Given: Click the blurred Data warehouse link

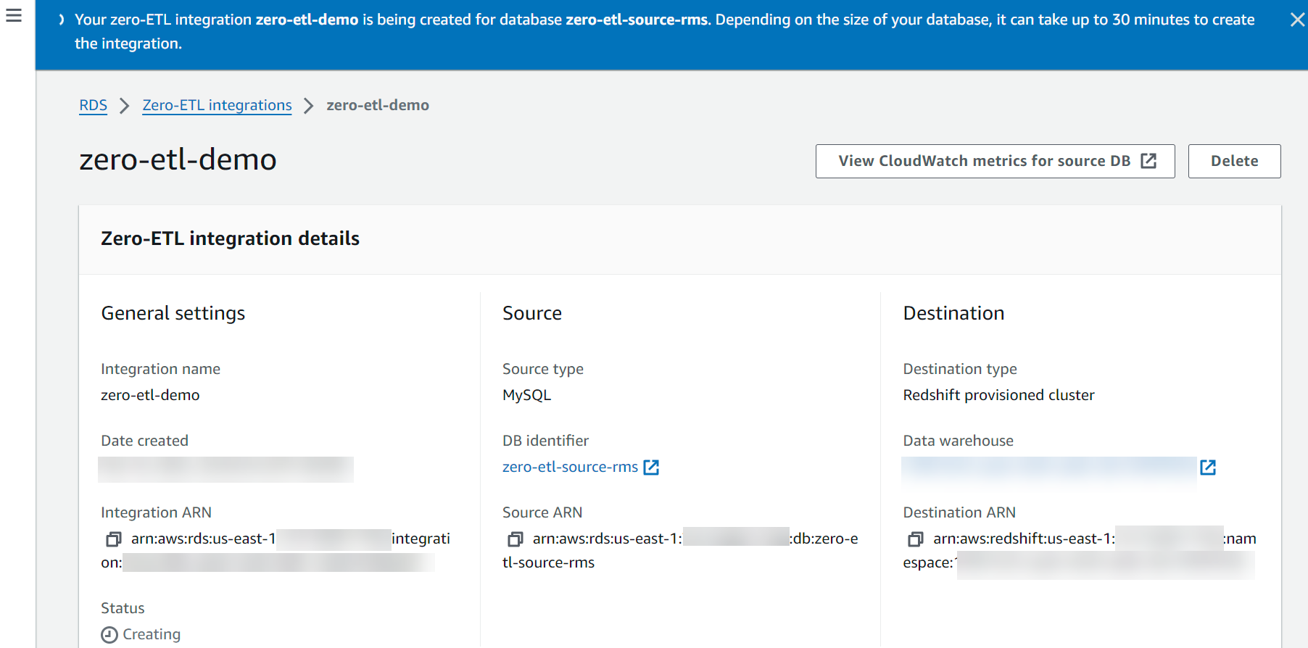Looking at the screenshot, I should [x=1048, y=470].
